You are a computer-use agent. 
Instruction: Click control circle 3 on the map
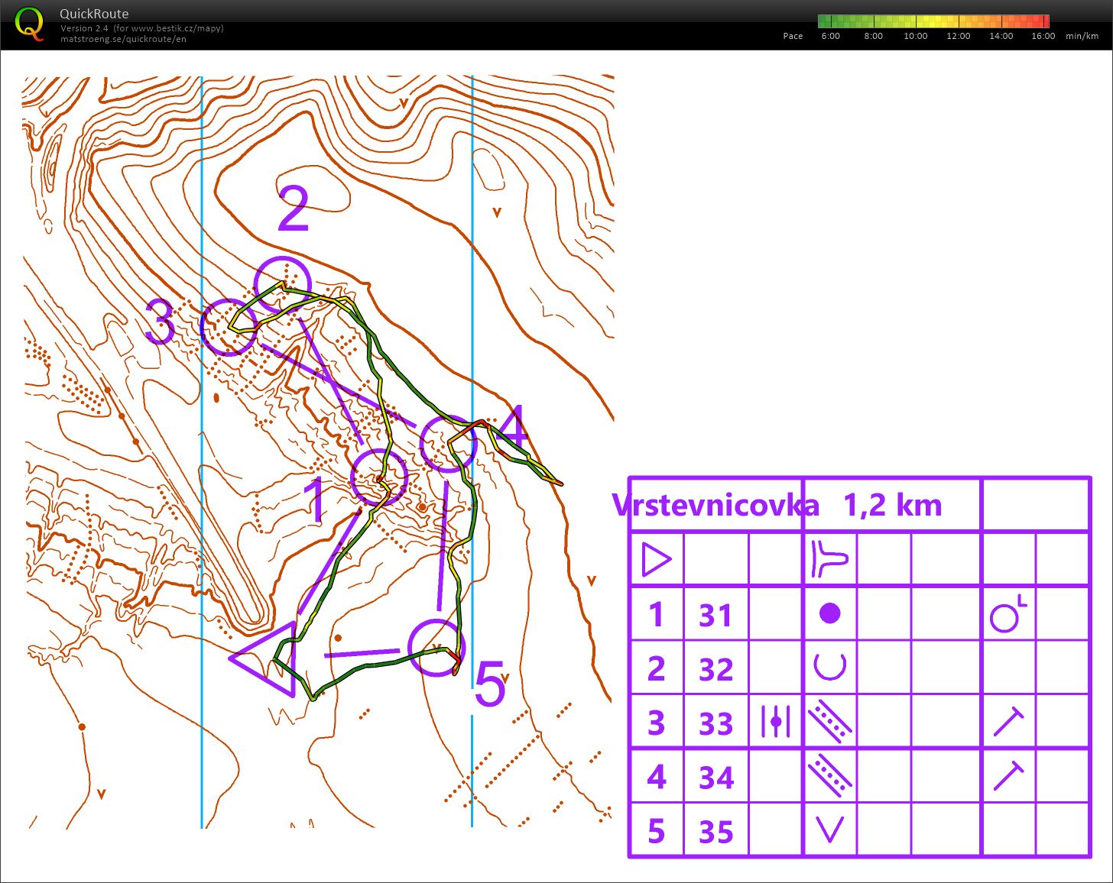click(228, 327)
